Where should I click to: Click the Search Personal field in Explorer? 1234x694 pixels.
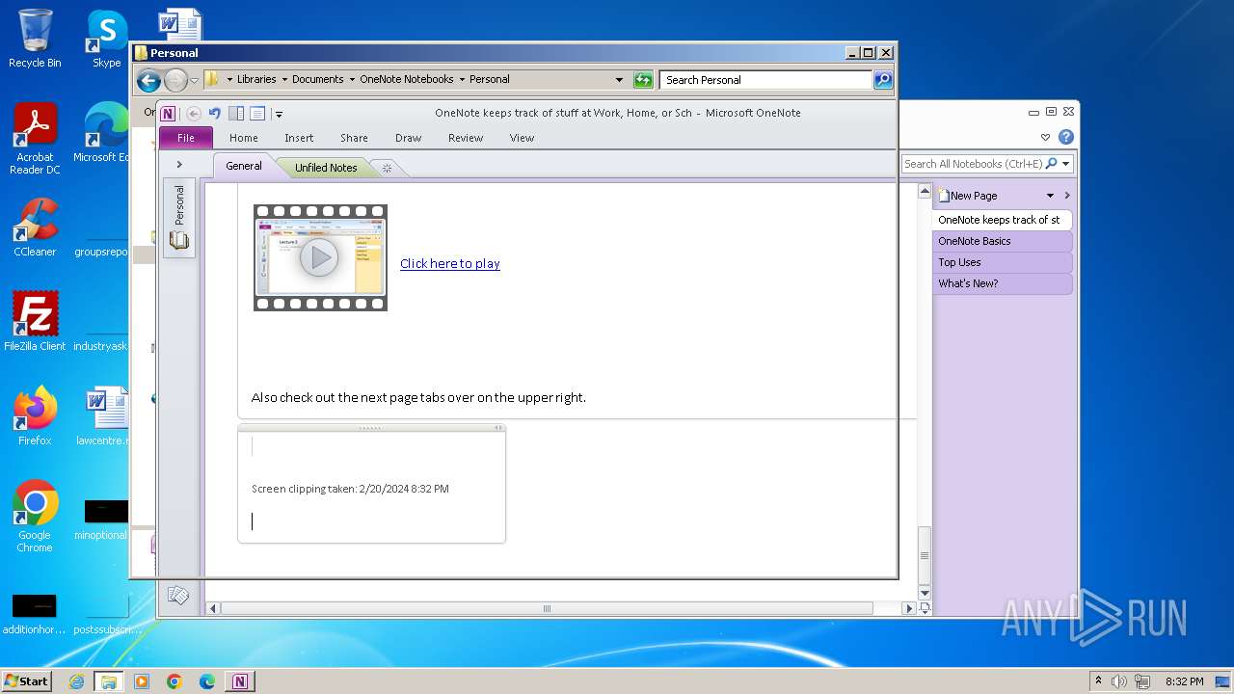coord(766,80)
